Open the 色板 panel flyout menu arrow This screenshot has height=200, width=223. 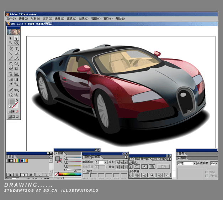tap(51, 157)
